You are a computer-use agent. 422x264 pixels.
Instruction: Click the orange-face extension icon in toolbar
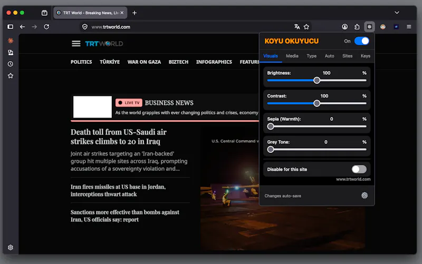383,27
